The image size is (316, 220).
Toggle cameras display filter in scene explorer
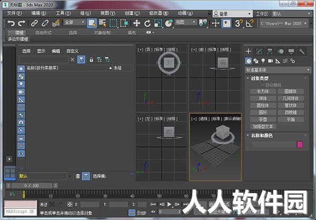click(x=21, y=92)
